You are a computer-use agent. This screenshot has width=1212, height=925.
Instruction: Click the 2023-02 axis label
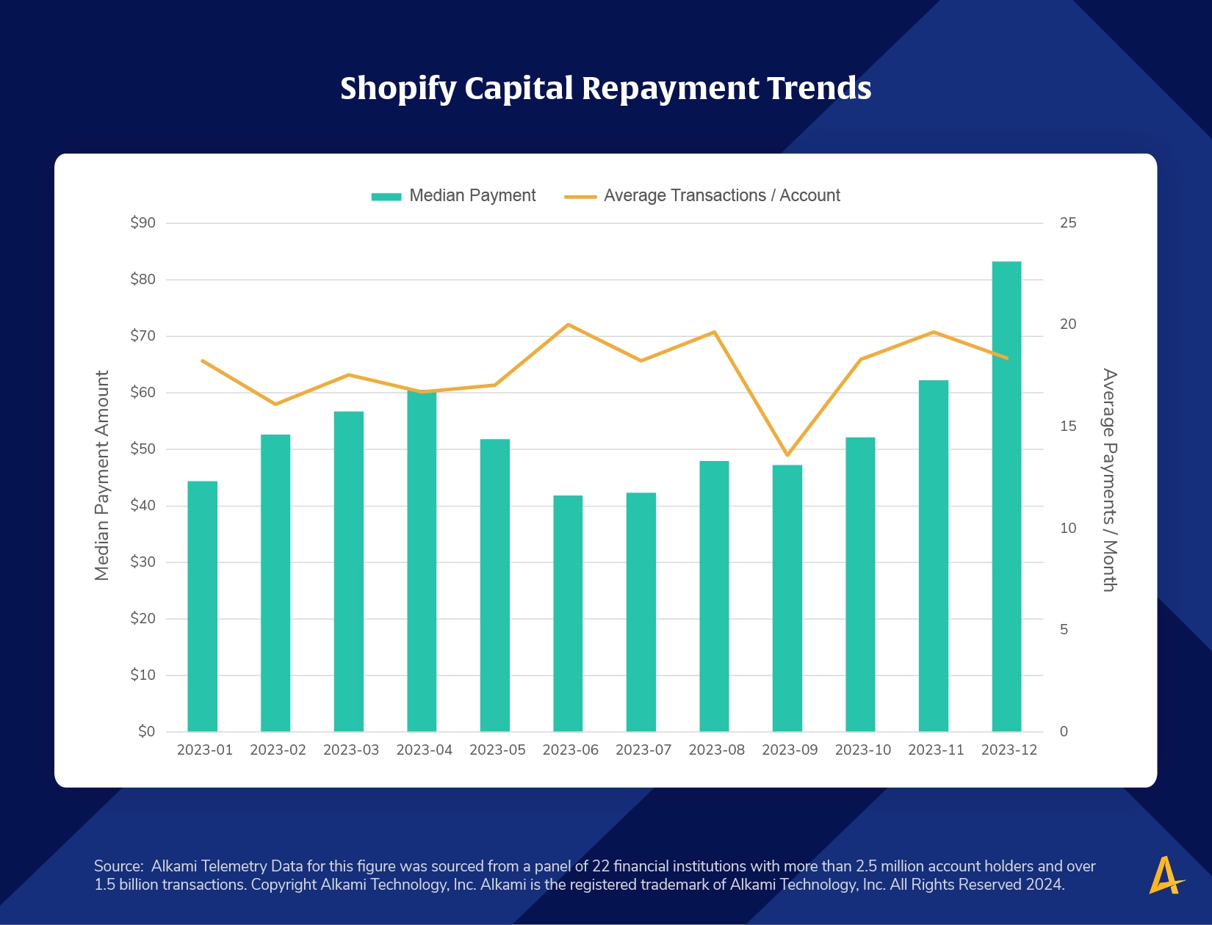pyautogui.click(x=278, y=750)
